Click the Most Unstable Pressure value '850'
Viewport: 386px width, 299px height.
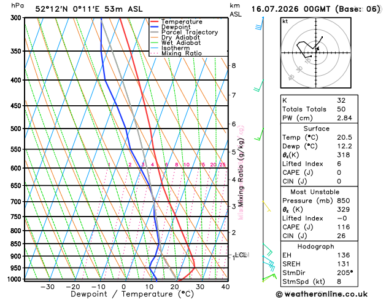coord(344,201)
